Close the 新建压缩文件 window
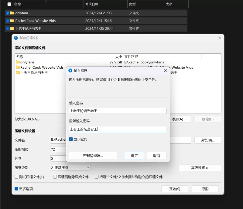 (220, 38)
